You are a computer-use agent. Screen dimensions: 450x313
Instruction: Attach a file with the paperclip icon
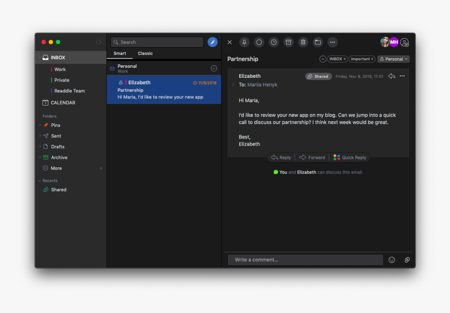[x=407, y=260]
